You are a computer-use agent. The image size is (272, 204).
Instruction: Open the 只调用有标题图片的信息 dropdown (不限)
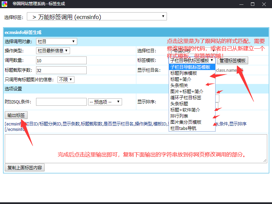point(66,80)
